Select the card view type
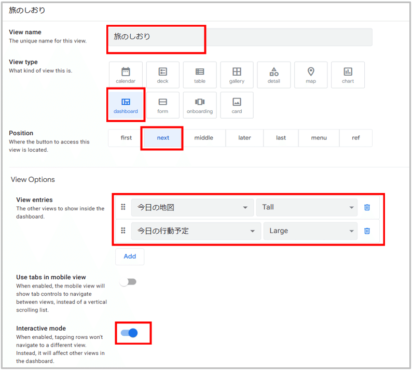The height and width of the screenshot is (371, 413). (x=237, y=105)
